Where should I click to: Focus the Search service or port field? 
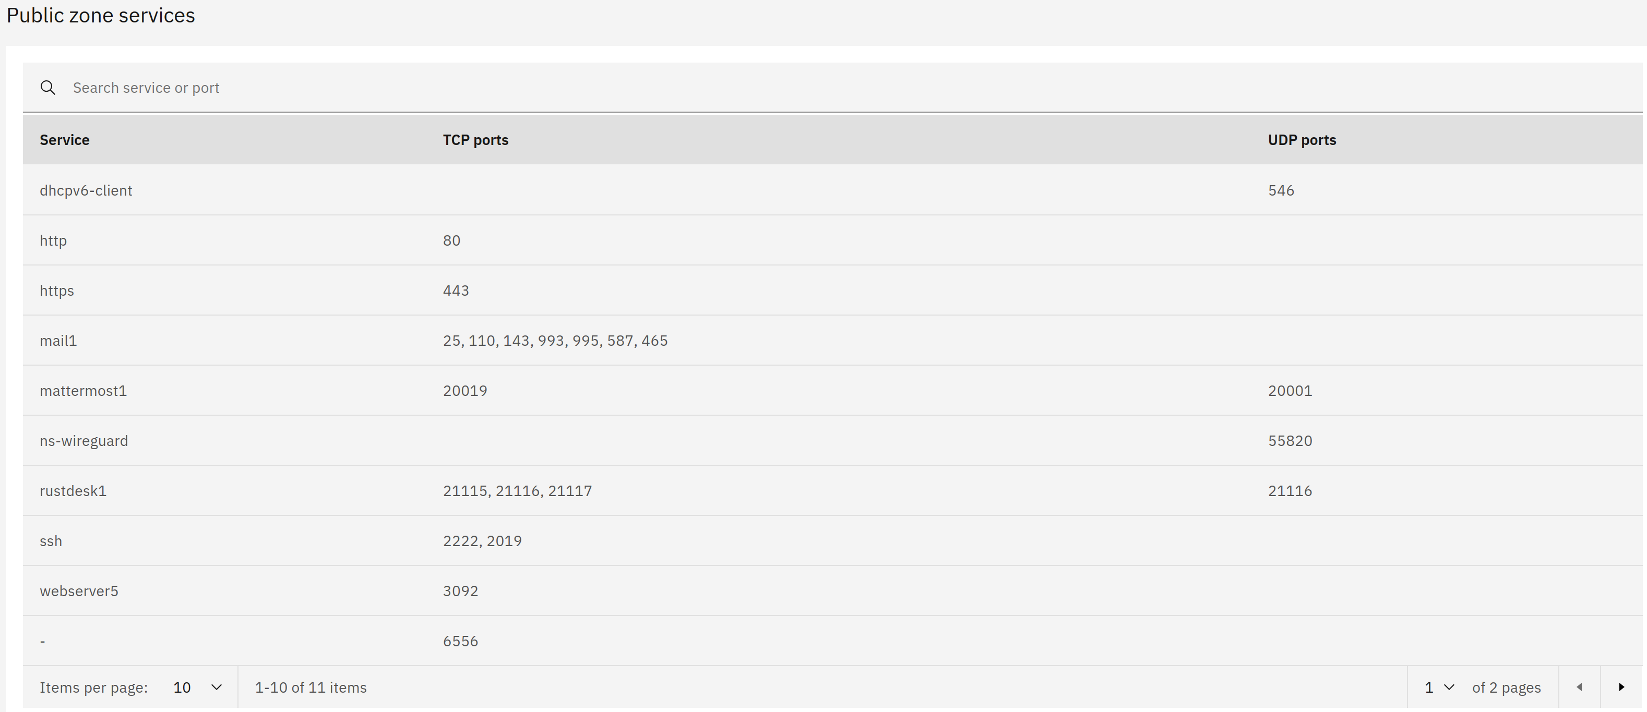[831, 88]
